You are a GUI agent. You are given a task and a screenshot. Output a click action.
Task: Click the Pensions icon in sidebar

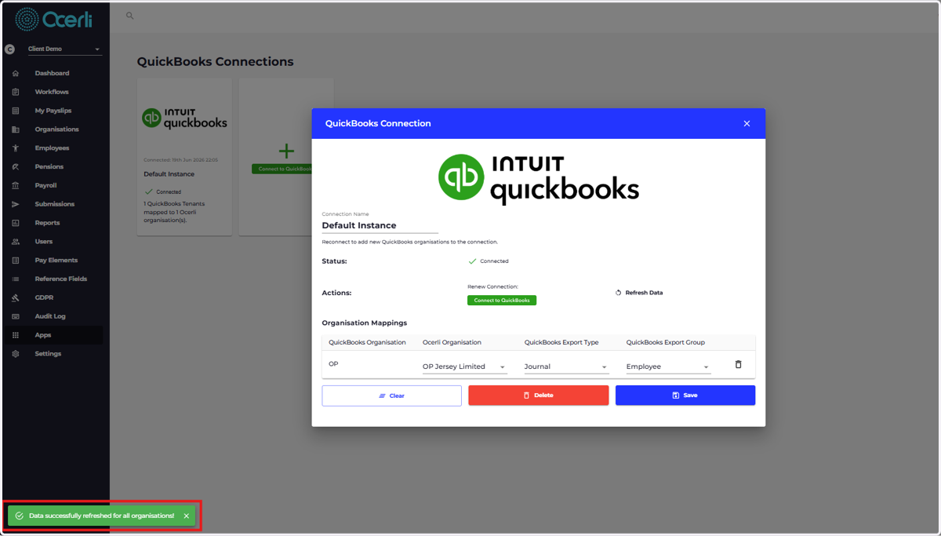[16, 167]
